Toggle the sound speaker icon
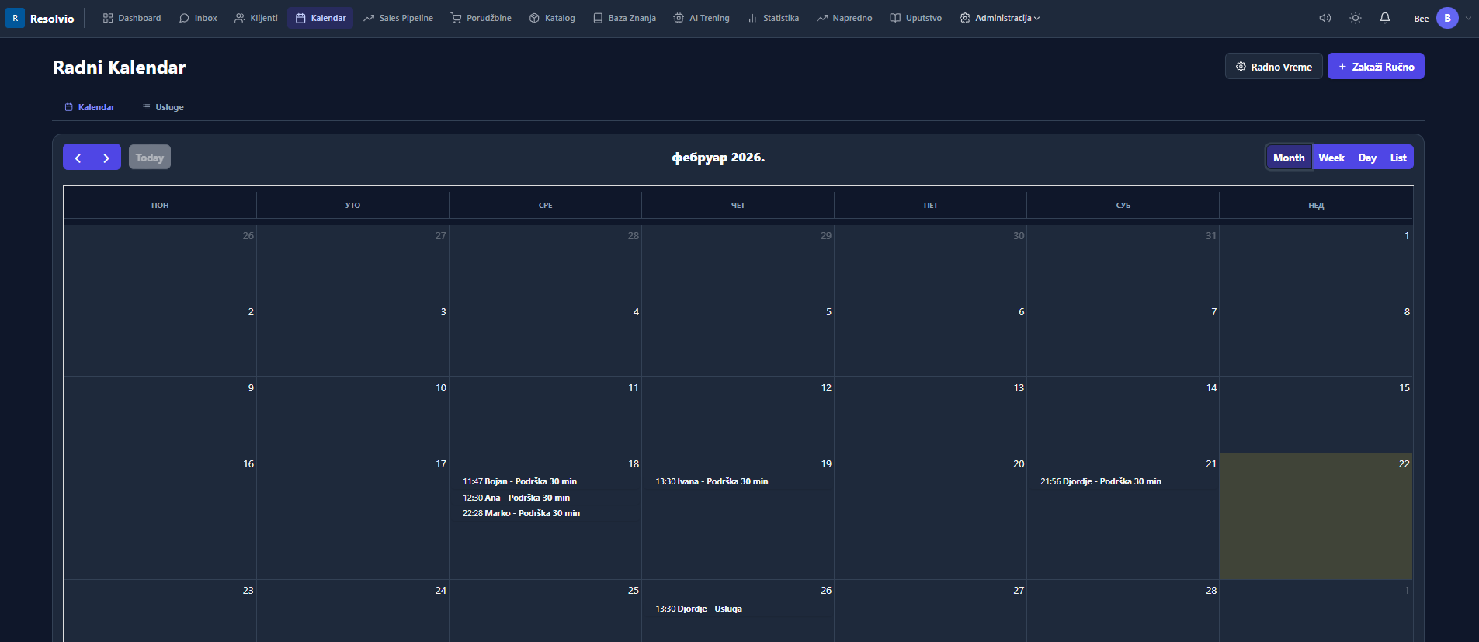Viewport: 1479px width, 642px height. 1325,18
